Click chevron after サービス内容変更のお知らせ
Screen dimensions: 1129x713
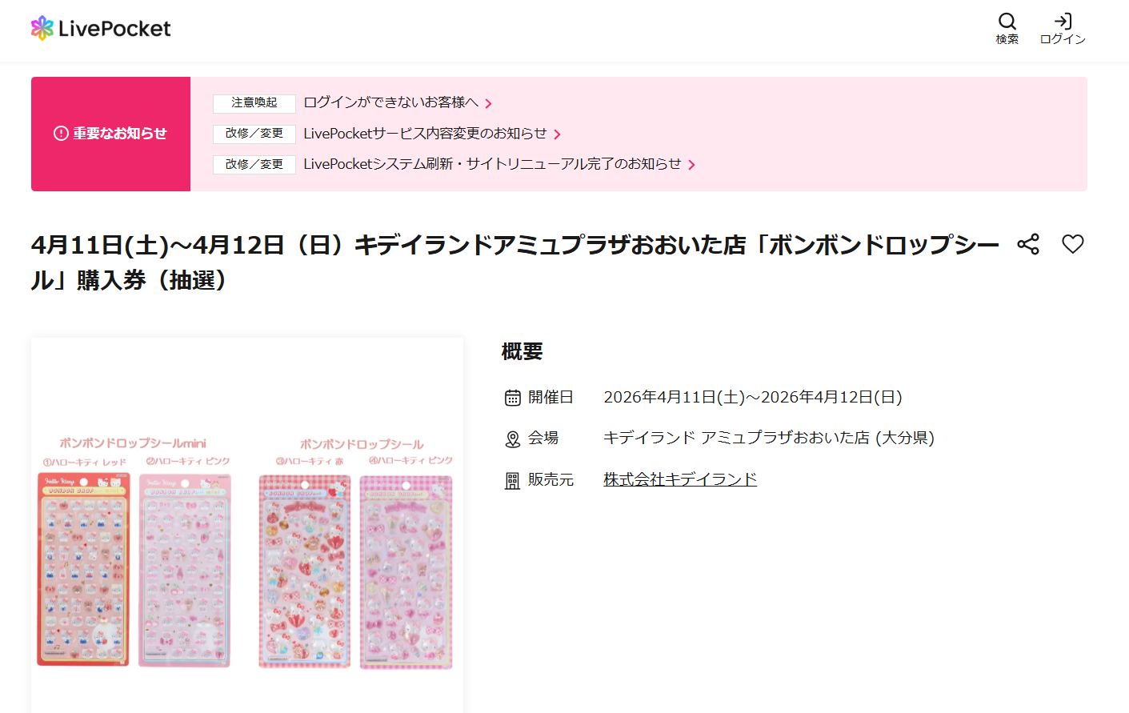[x=558, y=134]
